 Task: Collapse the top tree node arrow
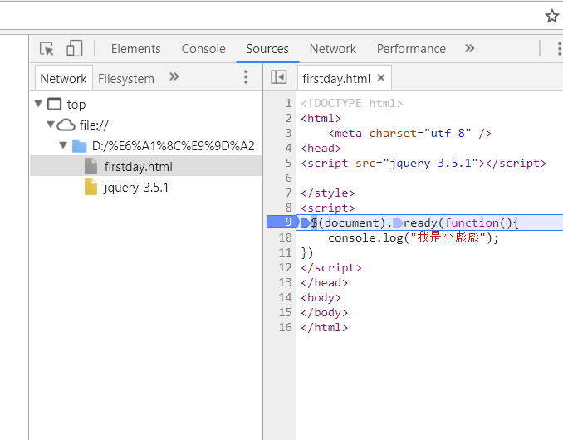click(x=38, y=104)
